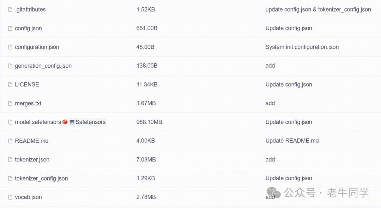Click the Safetensors tag badge
The height and width of the screenshot is (208, 381).
(x=87, y=122)
